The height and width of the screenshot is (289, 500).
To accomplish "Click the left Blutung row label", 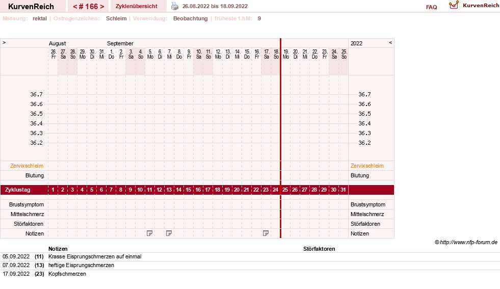I will 35,175.
